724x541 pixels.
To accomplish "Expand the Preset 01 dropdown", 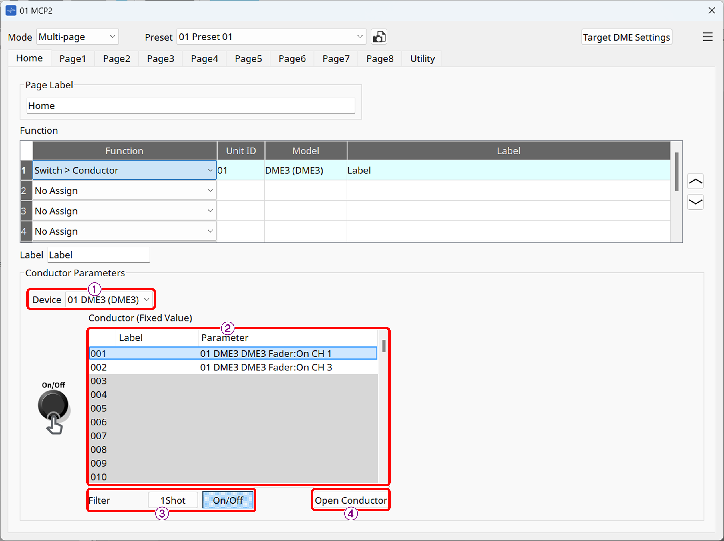I will 271,37.
